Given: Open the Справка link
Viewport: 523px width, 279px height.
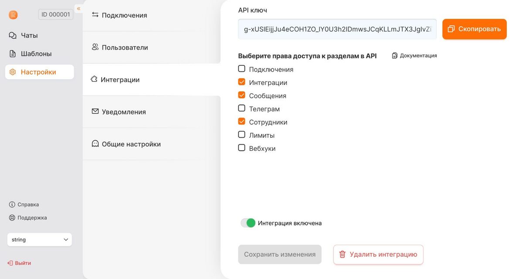Looking at the screenshot, I should [x=24, y=204].
